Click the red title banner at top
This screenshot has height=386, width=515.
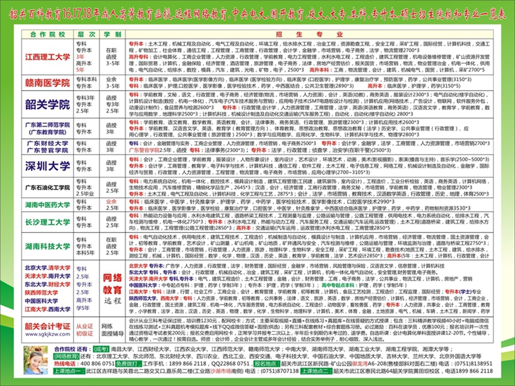pyautogui.click(x=257, y=11)
